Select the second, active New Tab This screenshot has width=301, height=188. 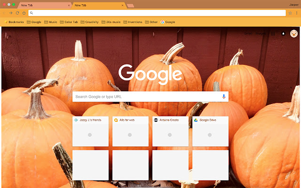click(98, 5)
